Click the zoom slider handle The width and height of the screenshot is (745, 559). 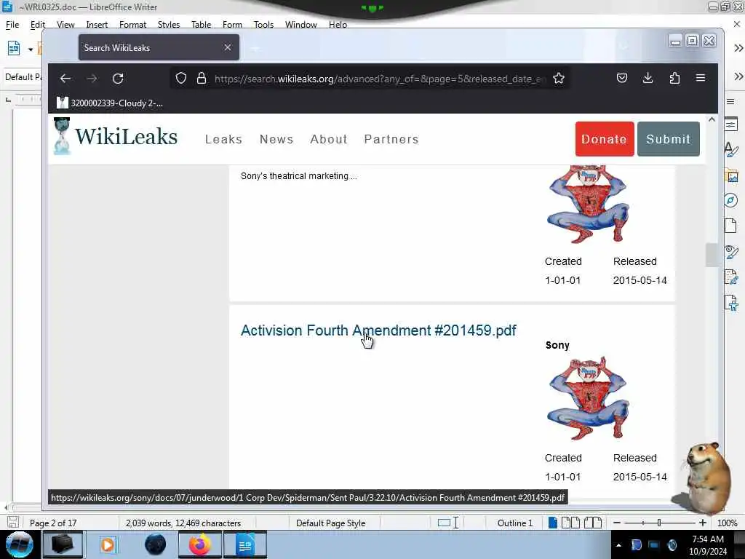[x=659, y=523]
